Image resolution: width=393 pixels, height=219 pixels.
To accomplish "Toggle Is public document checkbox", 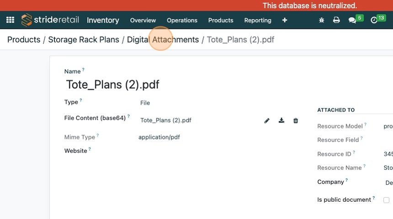I will 387,200.
